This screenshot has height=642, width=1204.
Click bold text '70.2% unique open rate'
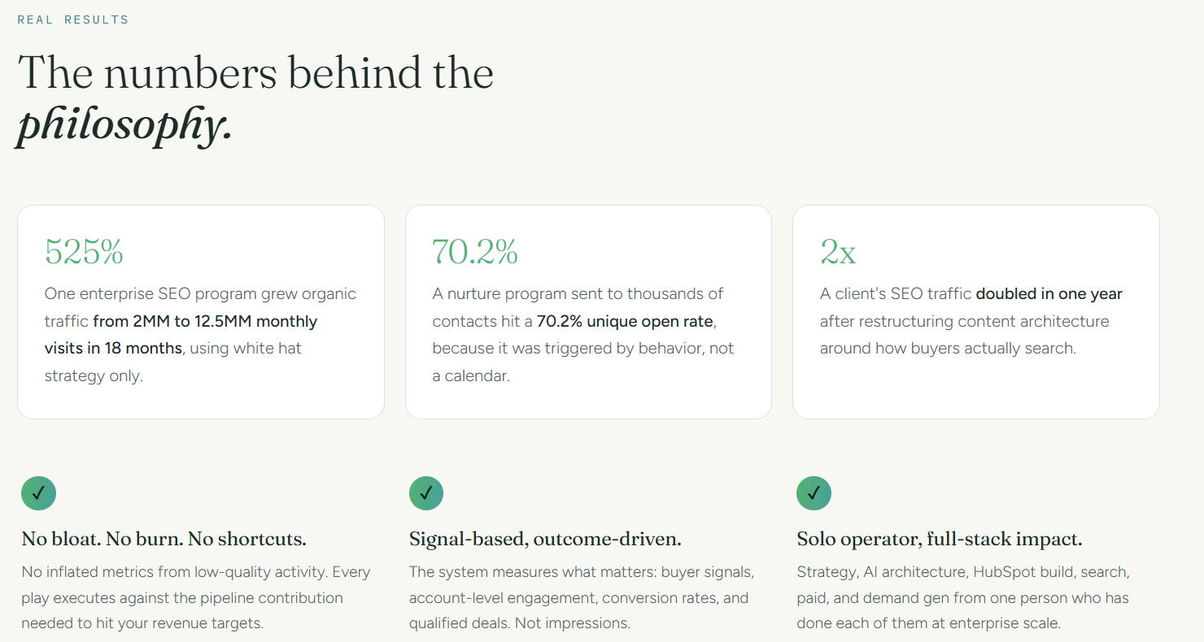pyautogui.click(x=625, y=321)
